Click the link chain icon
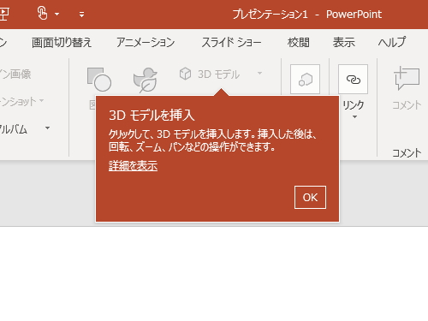The image size is (428, 321). point(353,79)
